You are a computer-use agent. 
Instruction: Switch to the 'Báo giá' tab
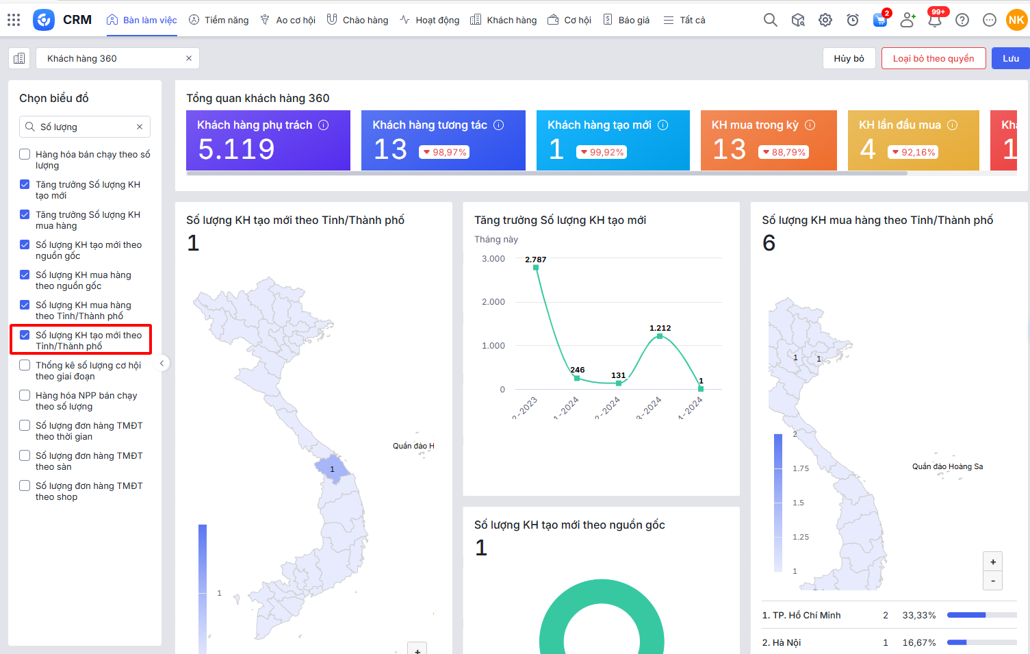[x=626, y=20]
